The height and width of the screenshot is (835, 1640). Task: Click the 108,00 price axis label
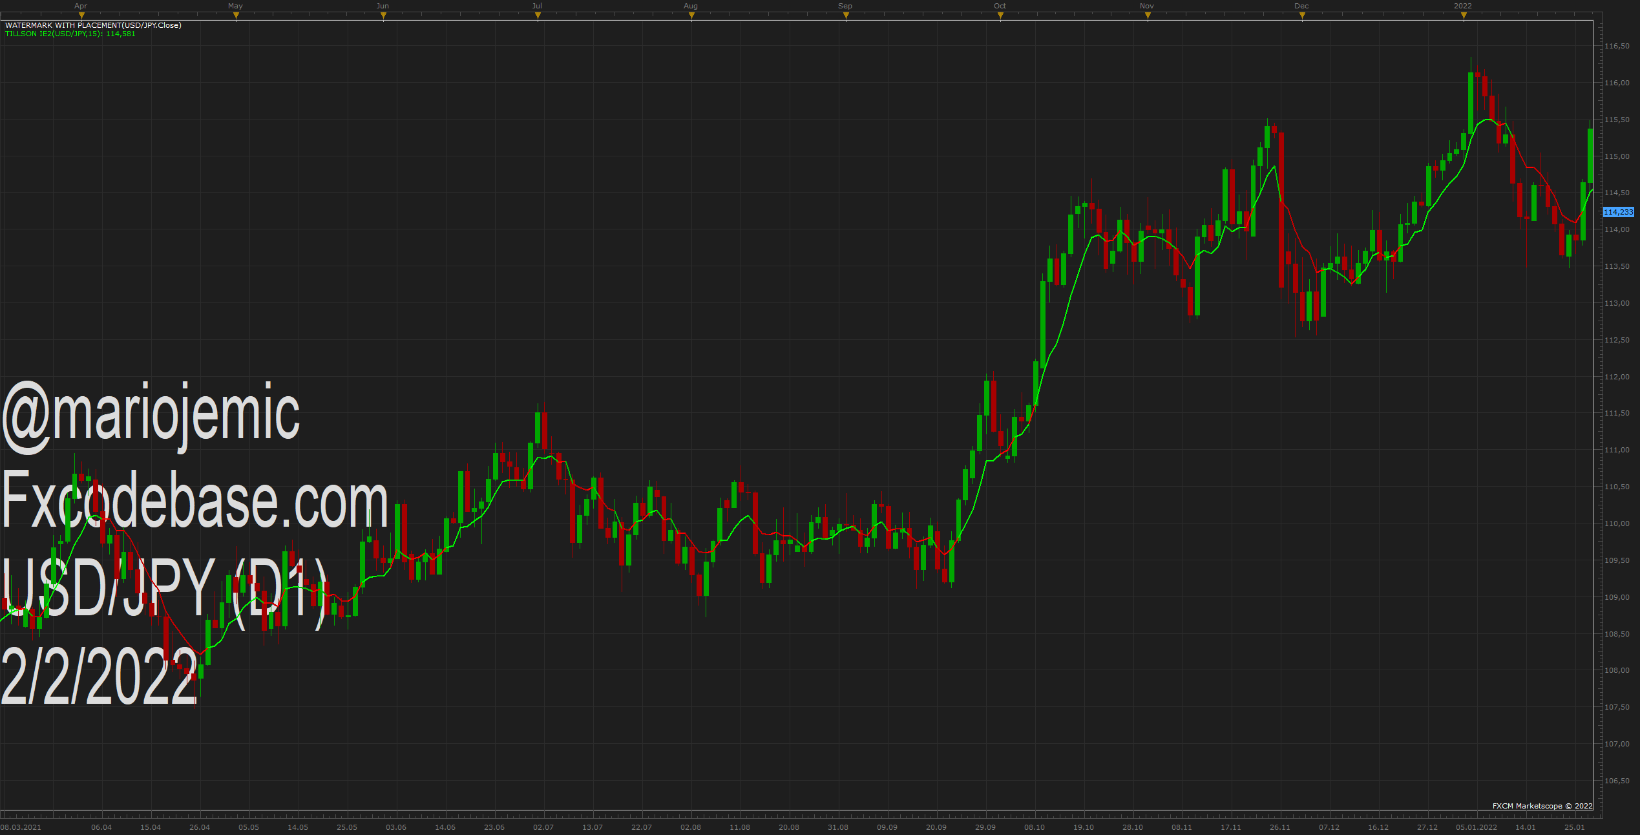click(x=1617, y=670)
